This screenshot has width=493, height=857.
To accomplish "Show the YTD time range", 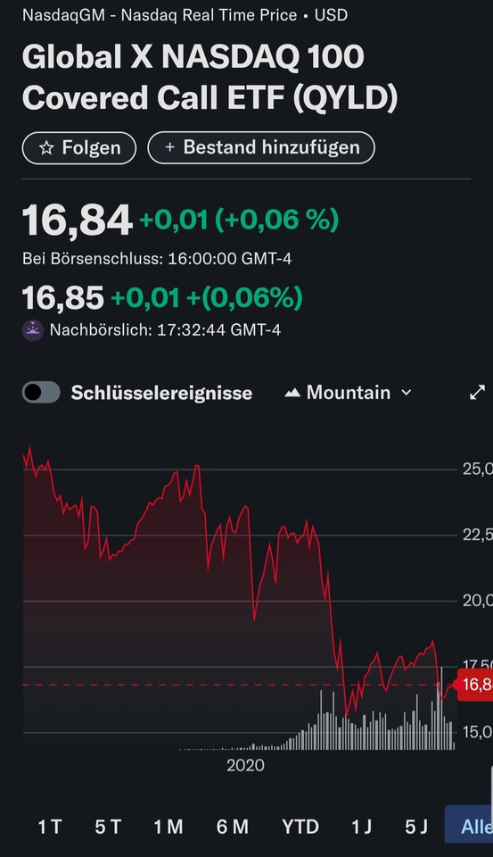I will point(300,827).
